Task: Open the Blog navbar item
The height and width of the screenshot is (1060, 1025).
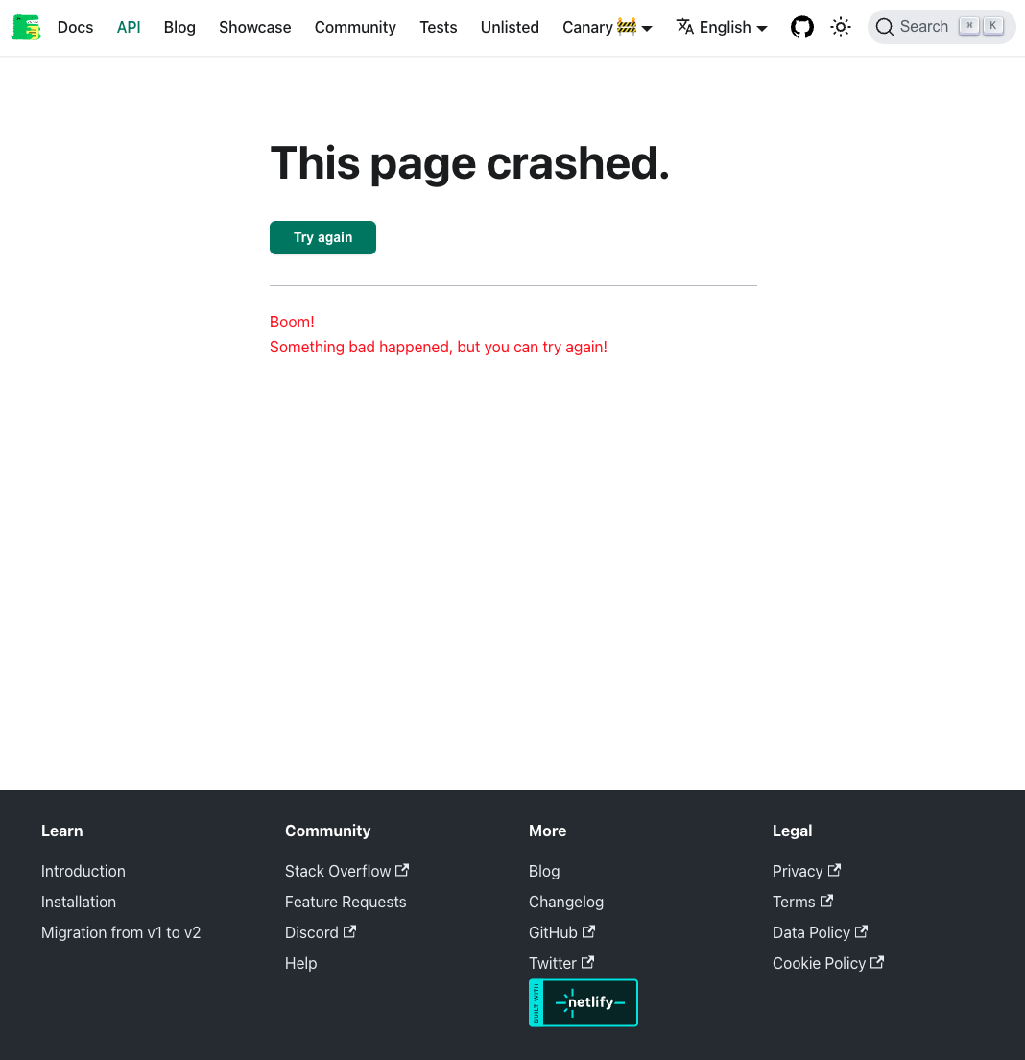Action: tap(179, 27)
